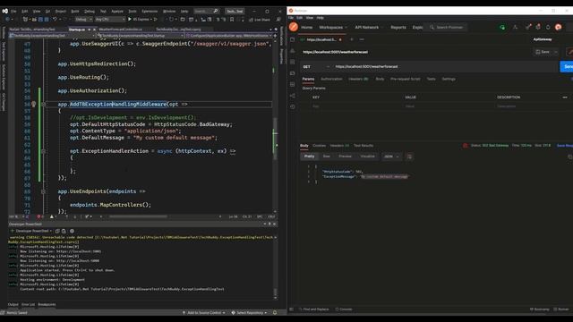Click Save request button in Postman
This screenshot has width=573, height=322.
coord(543,52)
